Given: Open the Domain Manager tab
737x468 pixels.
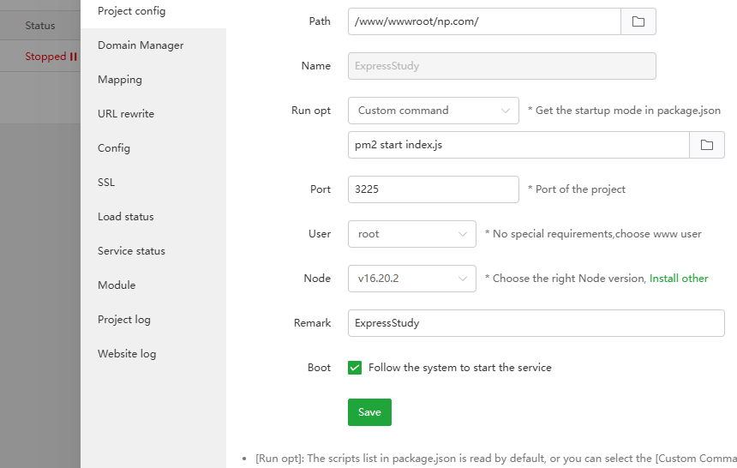Looking at the screenshot, I should click(x=141, y=45).
